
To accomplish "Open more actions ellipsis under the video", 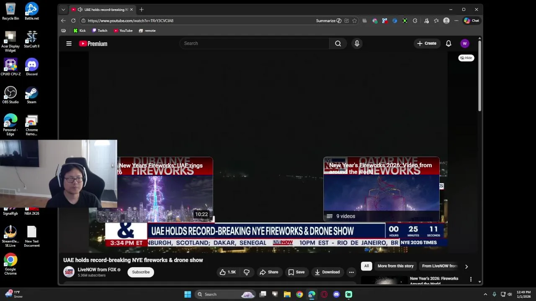I will pos(351,272).
